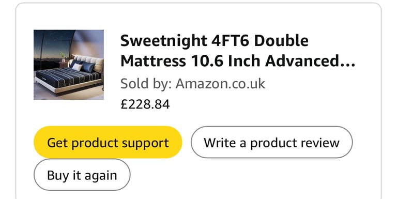Tap the bed image beside the title
Image resolution: width=397 pixels, height=199 pixels.
click(69, 65)
